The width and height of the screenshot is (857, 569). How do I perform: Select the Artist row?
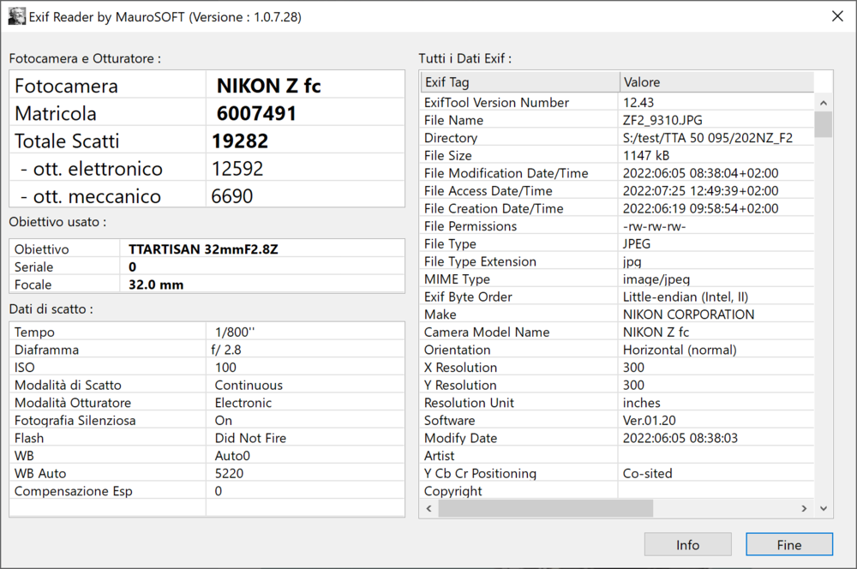[616, 455]
